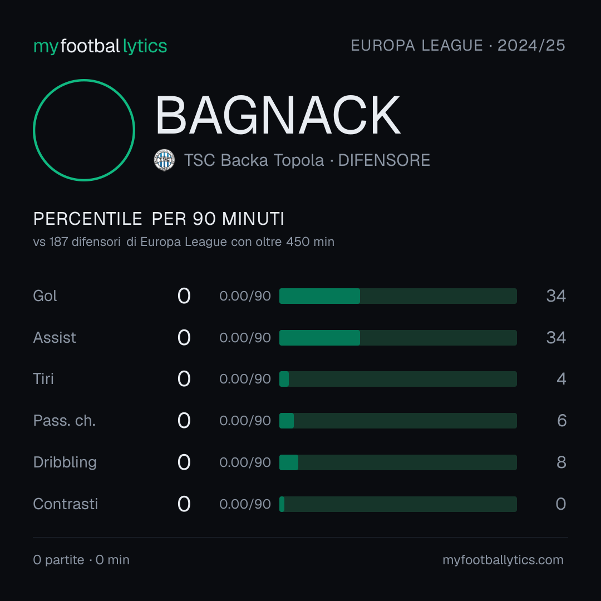Click the Dribbling percentile bar

[398, 462]
